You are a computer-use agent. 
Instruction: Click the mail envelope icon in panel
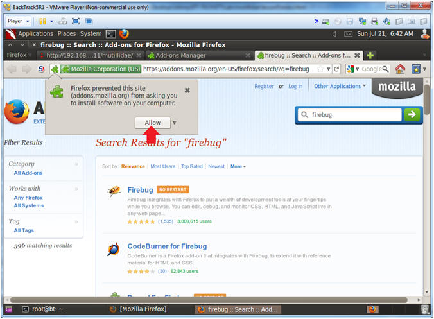pyautogui.click(x=348, y=34)
